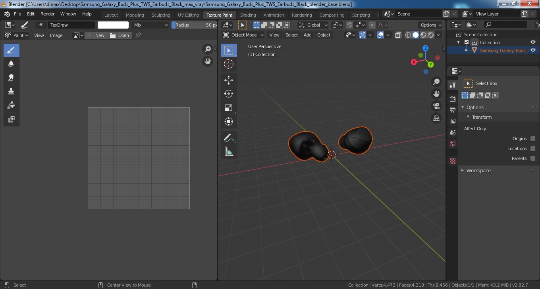Enable Affect Only Origins checkbox

[x=533, y=139]
